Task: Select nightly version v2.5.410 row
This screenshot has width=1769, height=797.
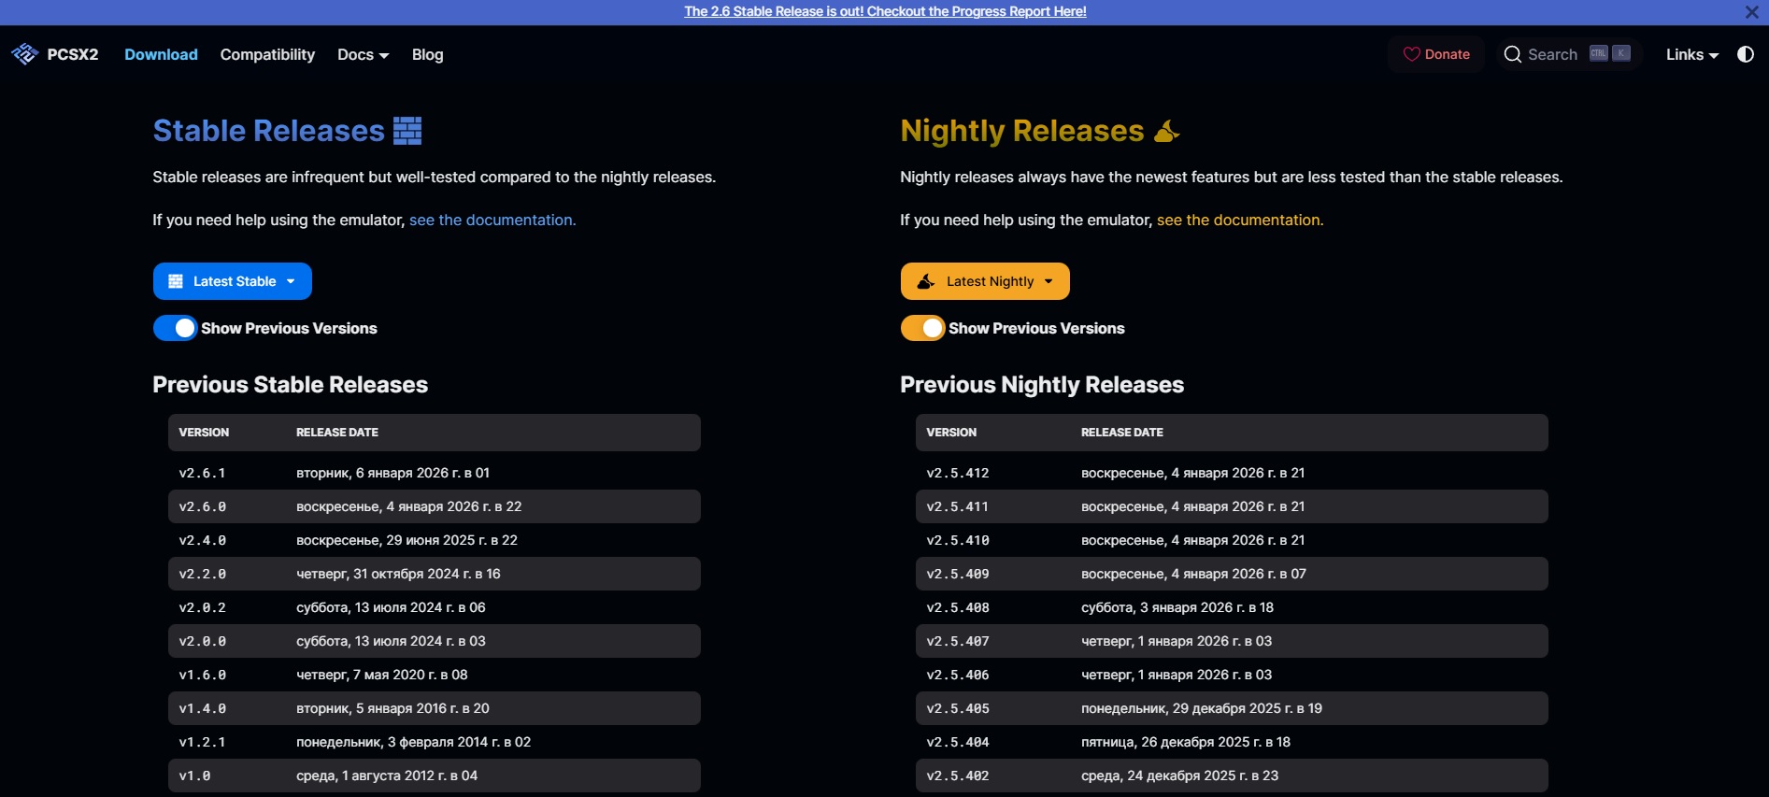Action: pos(1232,540)
